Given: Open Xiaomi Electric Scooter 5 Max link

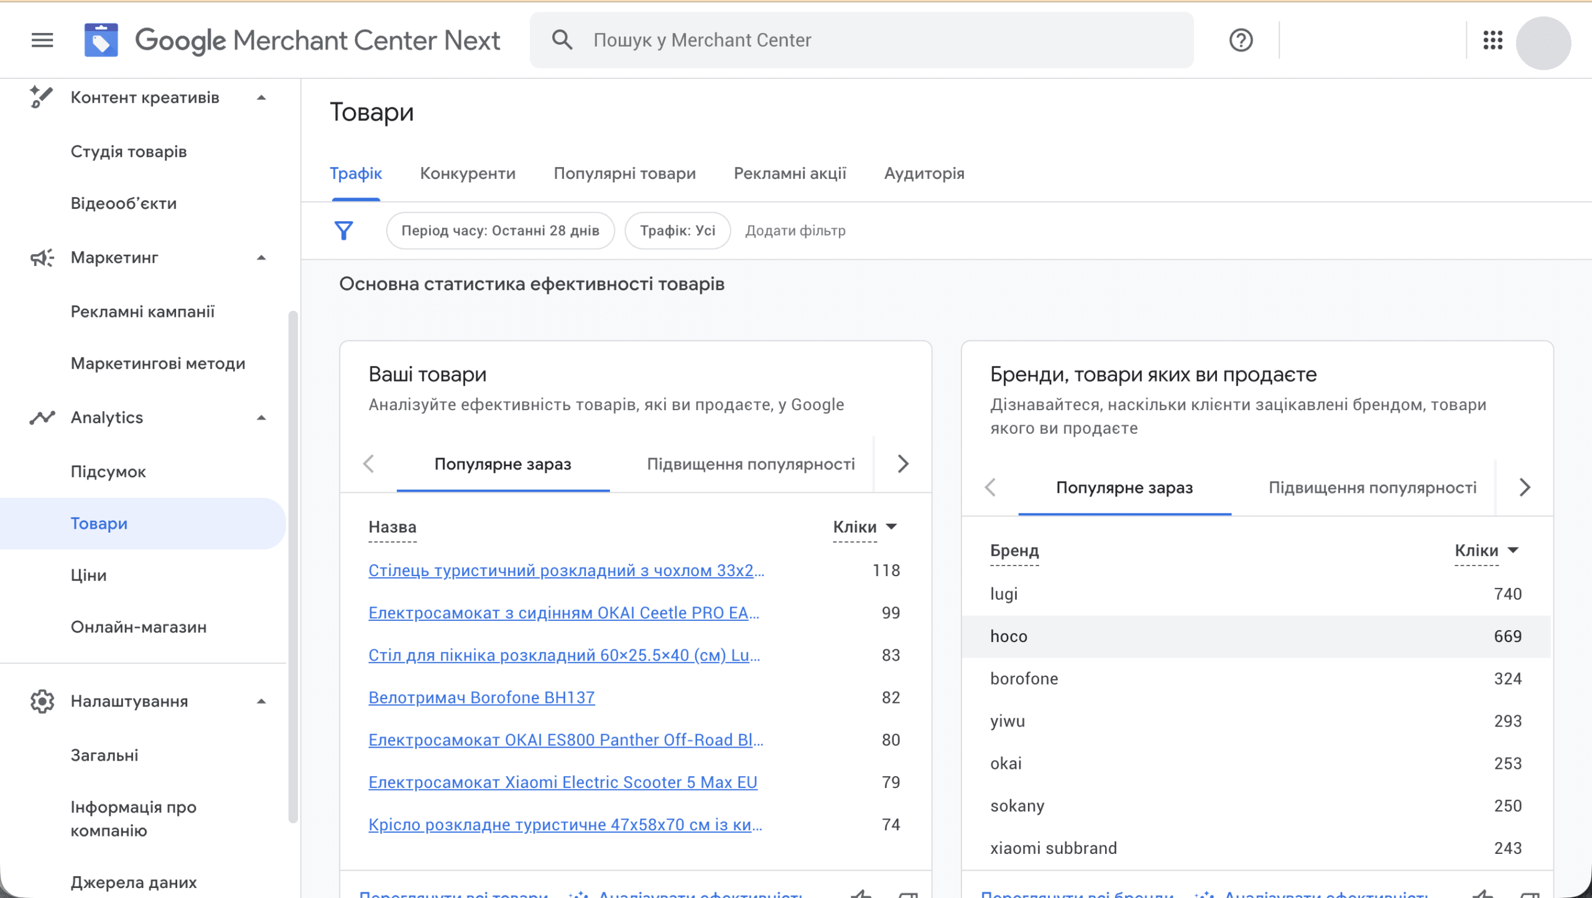Looking at the screenshot, I should (563, 782).
